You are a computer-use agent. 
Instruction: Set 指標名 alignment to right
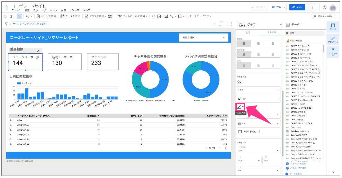273,44
